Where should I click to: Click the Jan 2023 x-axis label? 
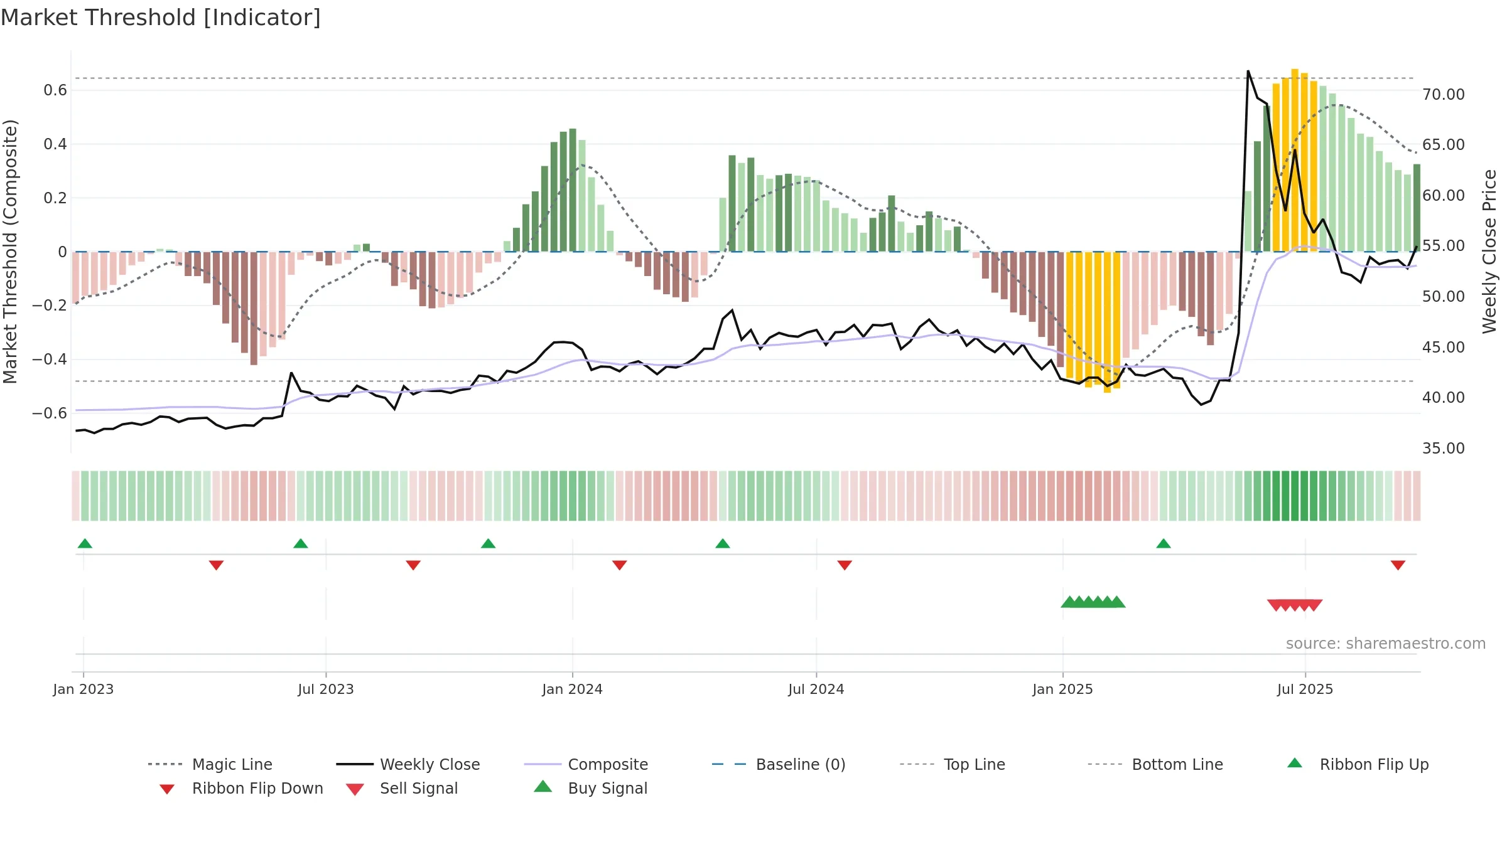[x=84, y=690]
